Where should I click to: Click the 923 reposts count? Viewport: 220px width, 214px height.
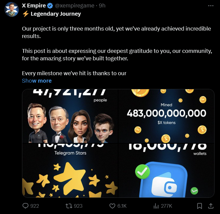coord(78,206)
